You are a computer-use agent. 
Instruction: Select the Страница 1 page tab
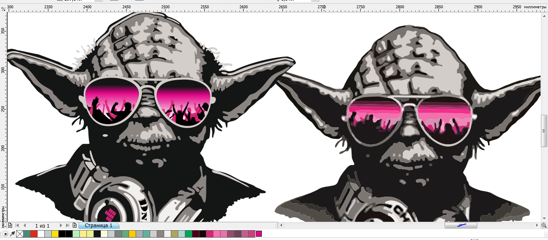pyautogui.click(x=98, y=226)
